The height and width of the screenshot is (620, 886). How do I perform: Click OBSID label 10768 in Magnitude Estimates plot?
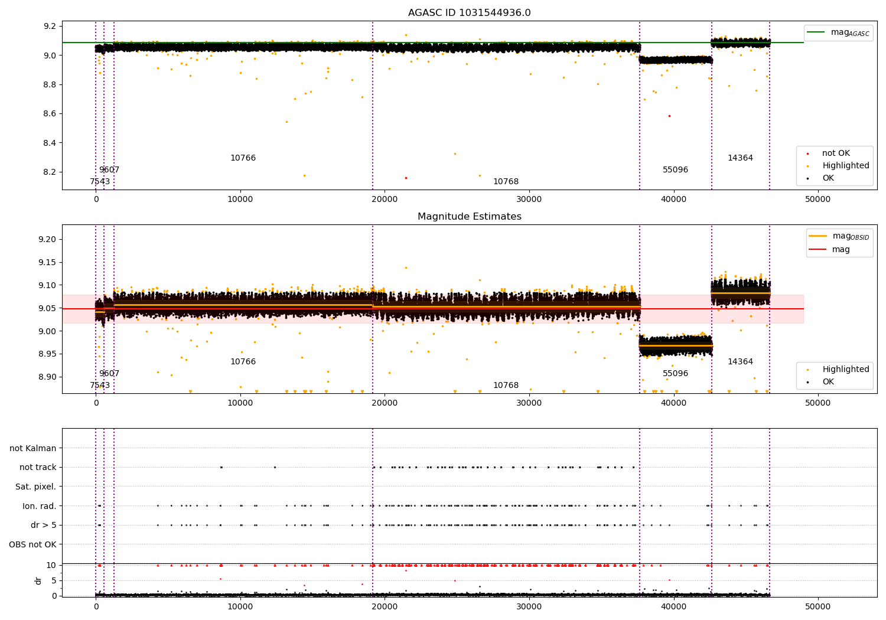click(x=506, y=386)
